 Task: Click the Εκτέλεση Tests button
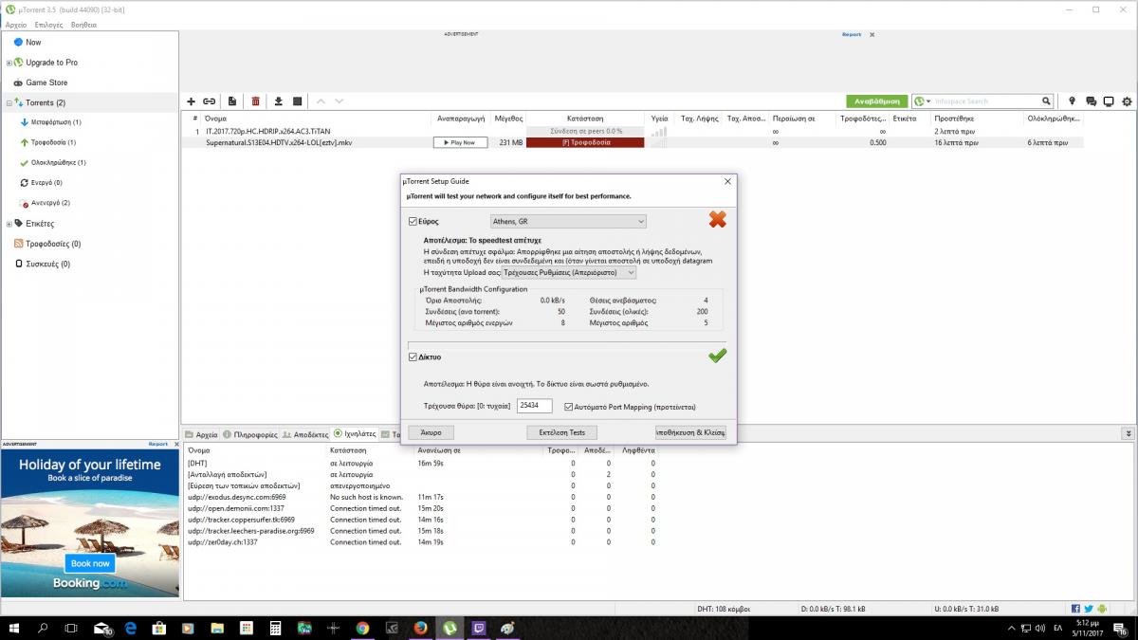point(562,432)
